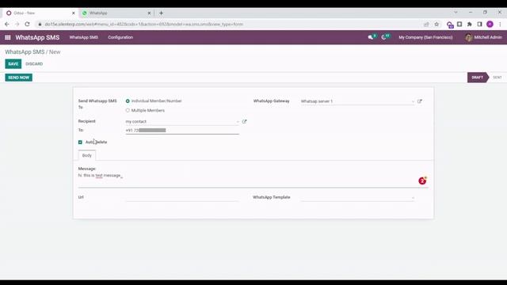Image resolution: width=507 pixels, height=285 pixels.
Task: Go back in browser history
Action: (x=7, y=25)
